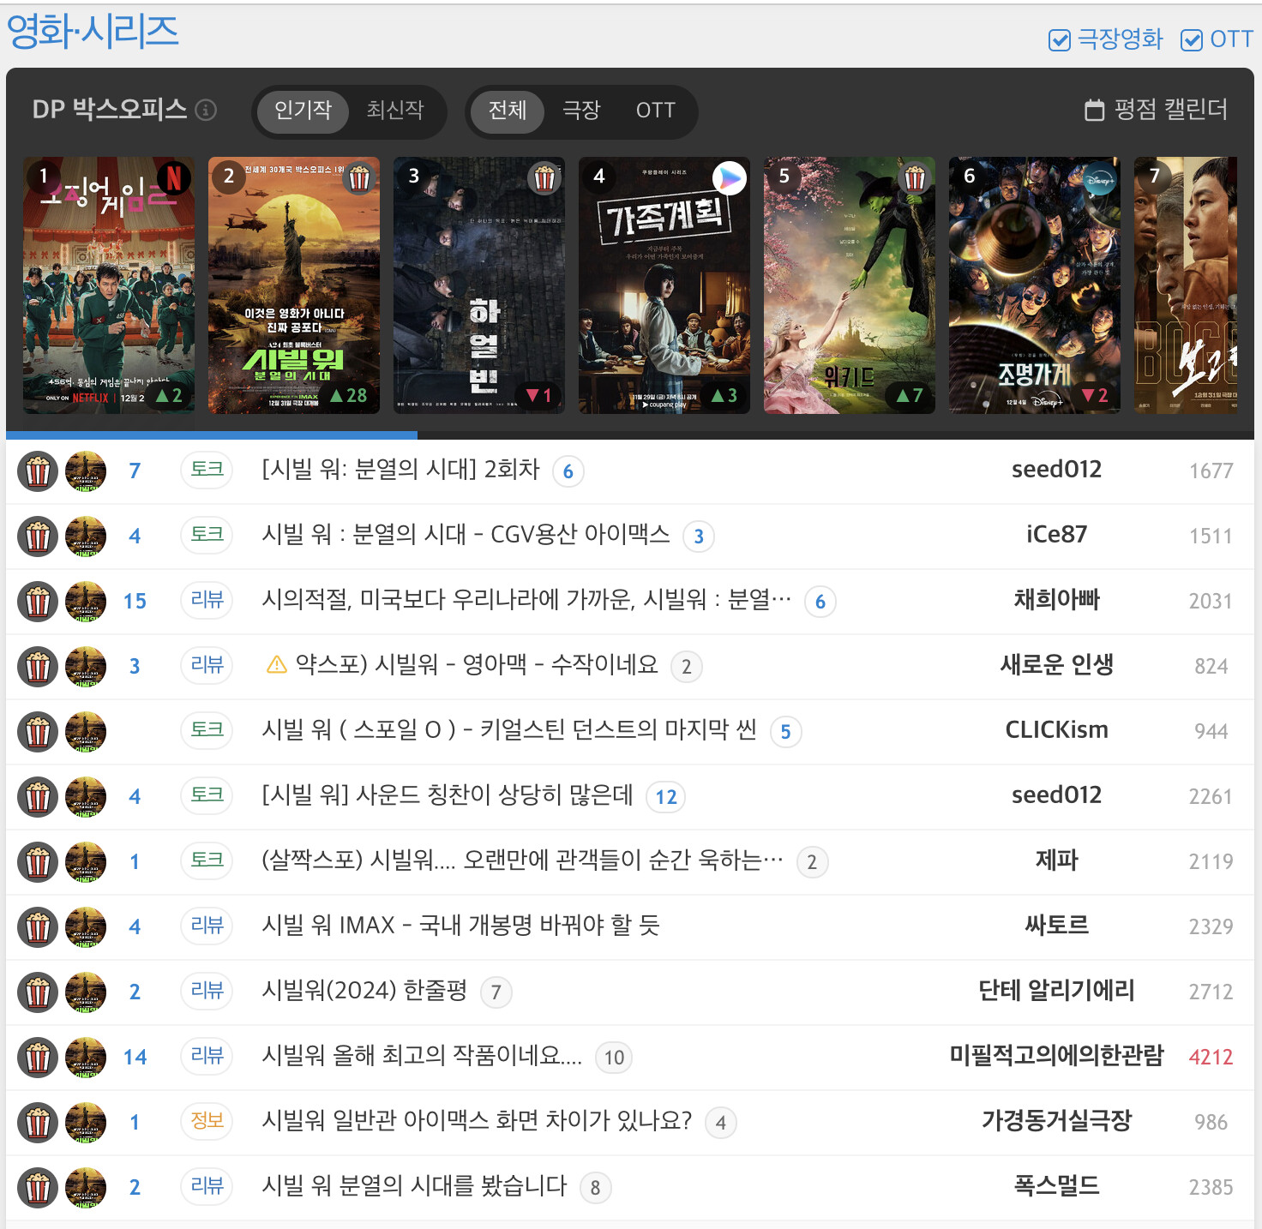Switch to the 최신작 tab
Viewport: 1262px width, 1229px height.
[395, 111]
